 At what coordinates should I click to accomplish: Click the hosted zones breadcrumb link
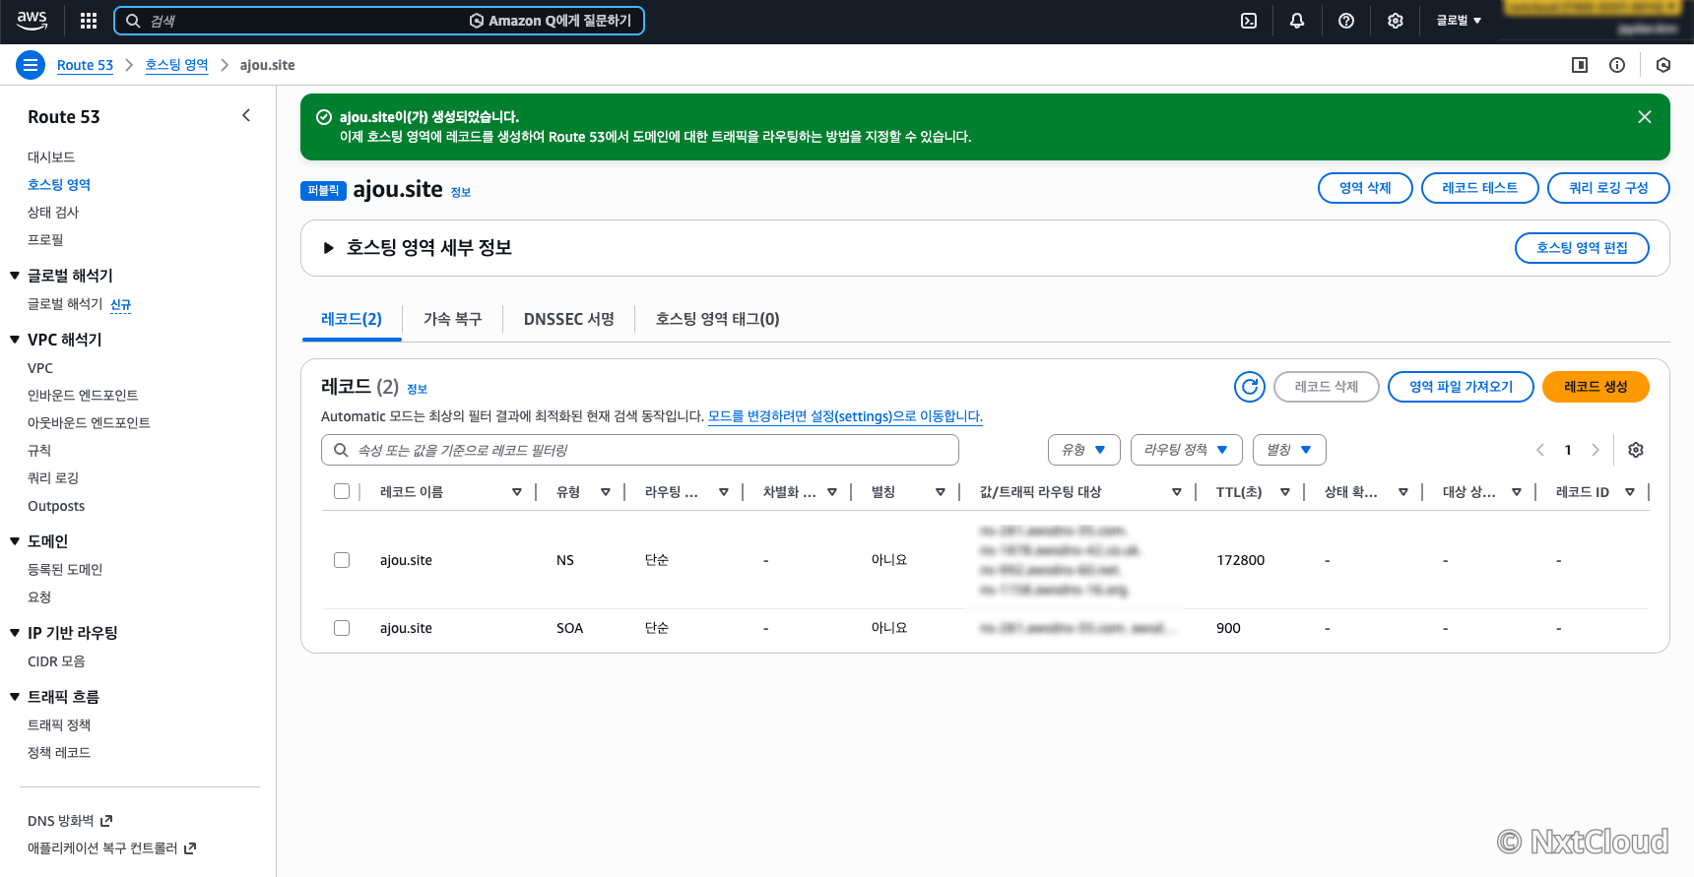click(176, 65)
